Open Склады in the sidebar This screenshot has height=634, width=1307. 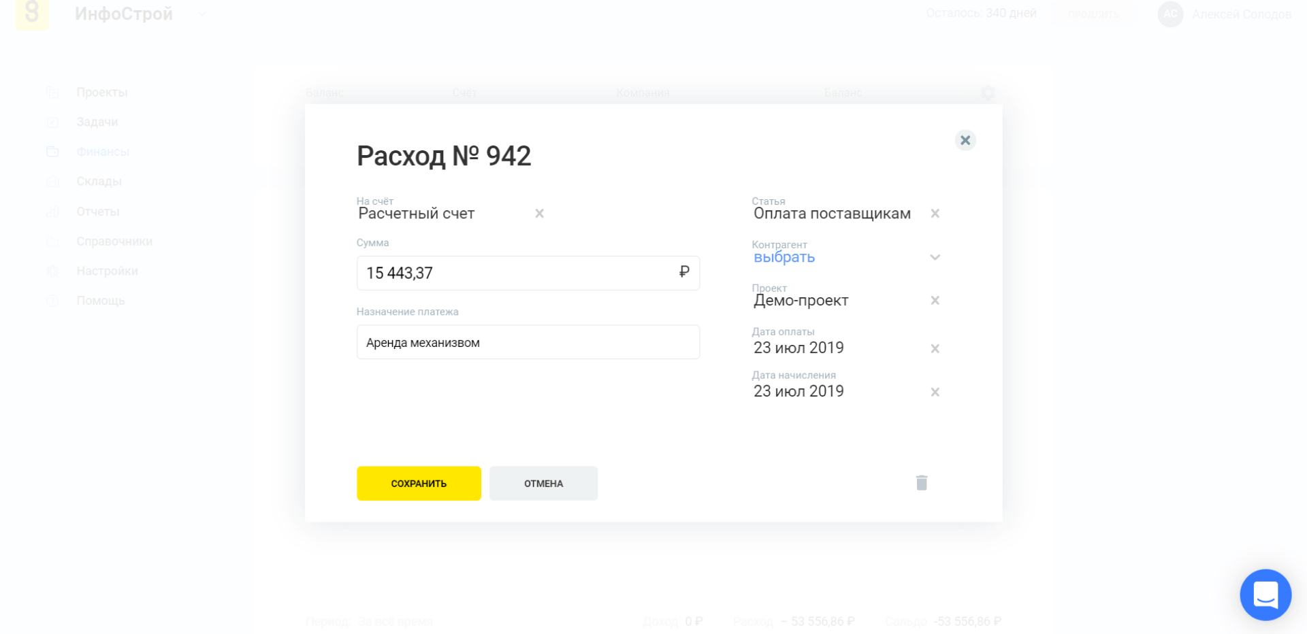[x=99, y=181]
